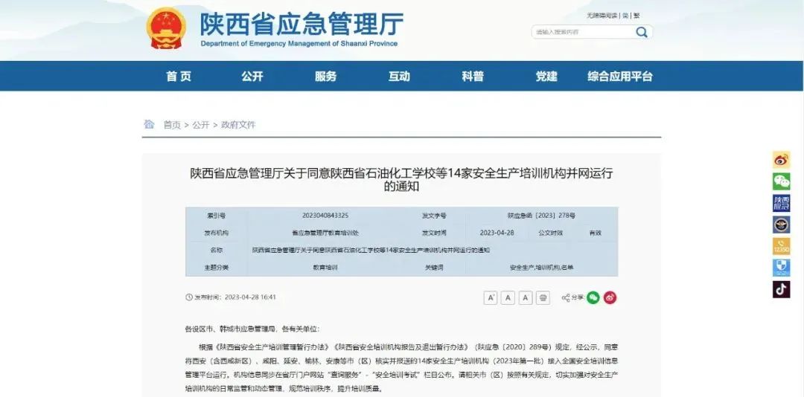Image resolution: width=804 pixels, height=397 pixels.
Task: Click the print icon button
Action: click(543, 297)
